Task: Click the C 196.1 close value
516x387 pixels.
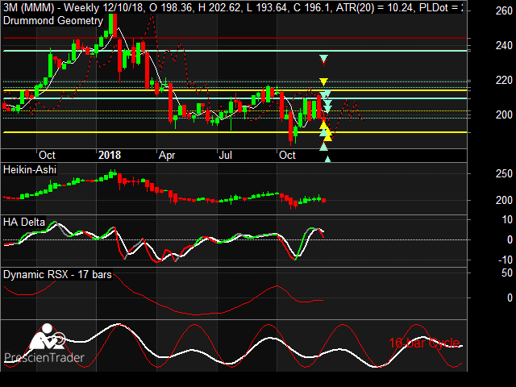Action: [x=312, y=7]
